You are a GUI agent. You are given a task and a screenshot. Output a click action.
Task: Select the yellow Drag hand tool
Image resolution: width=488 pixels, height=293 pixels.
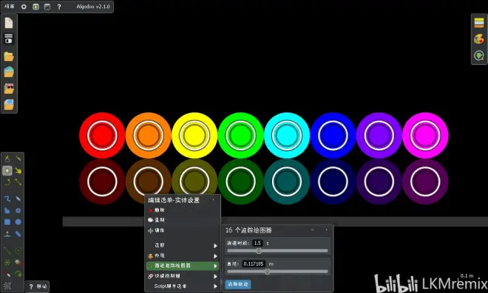(x=18, y=170)
